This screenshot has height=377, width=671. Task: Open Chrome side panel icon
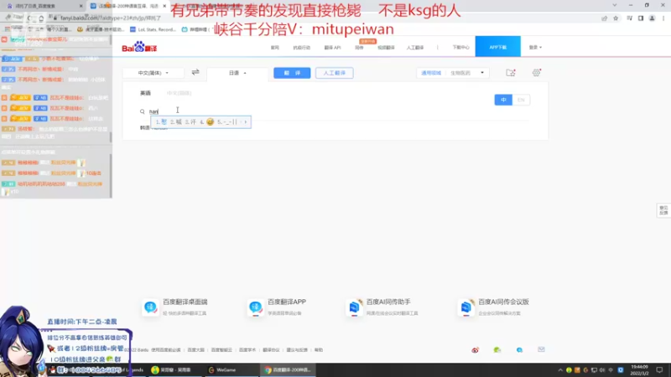point(641,18)
